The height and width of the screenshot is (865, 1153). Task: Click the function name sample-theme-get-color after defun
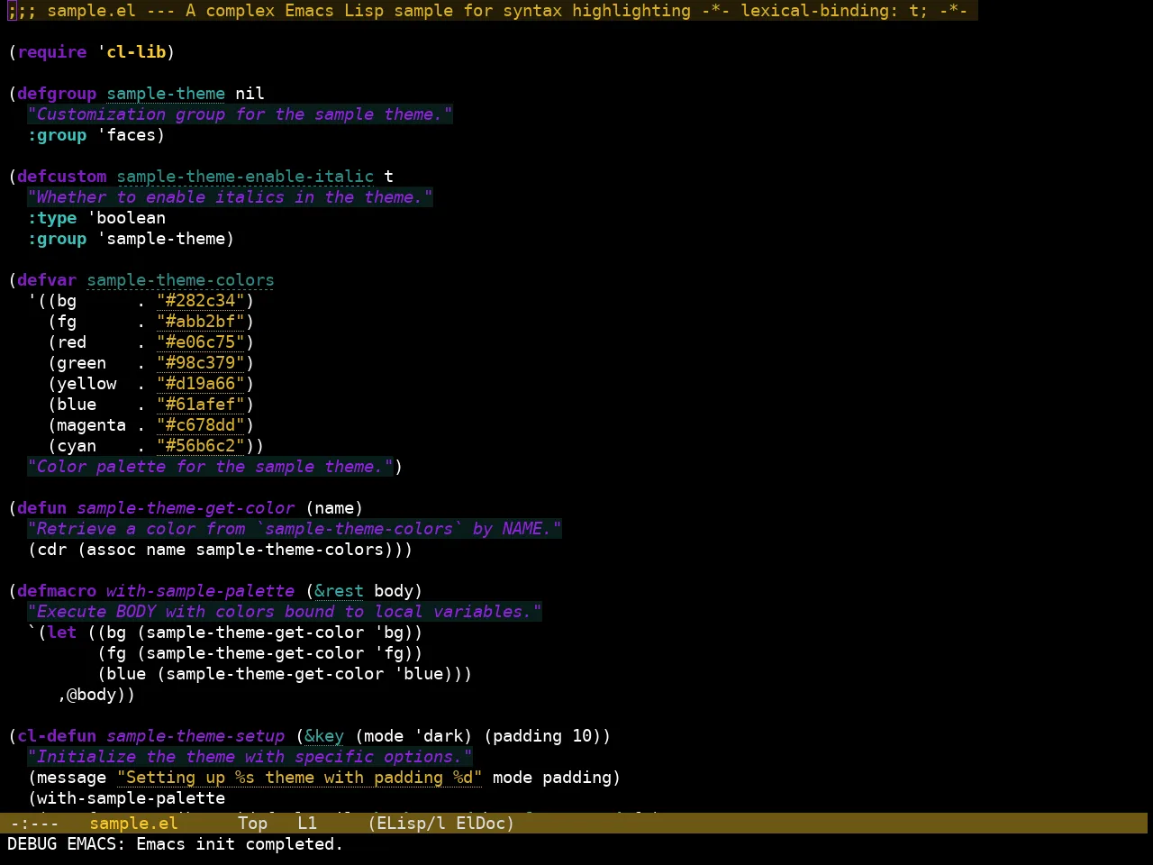(x=186, y=508)
